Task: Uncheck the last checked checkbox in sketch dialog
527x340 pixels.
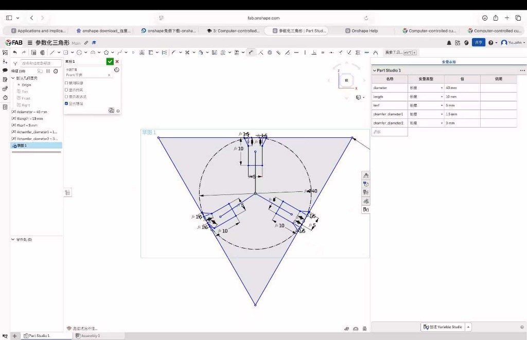Action: [x=66, y=103]
